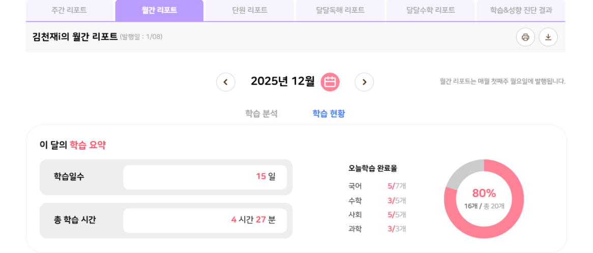Click the 총 학습 시간 value box

[x=205, y=220]
